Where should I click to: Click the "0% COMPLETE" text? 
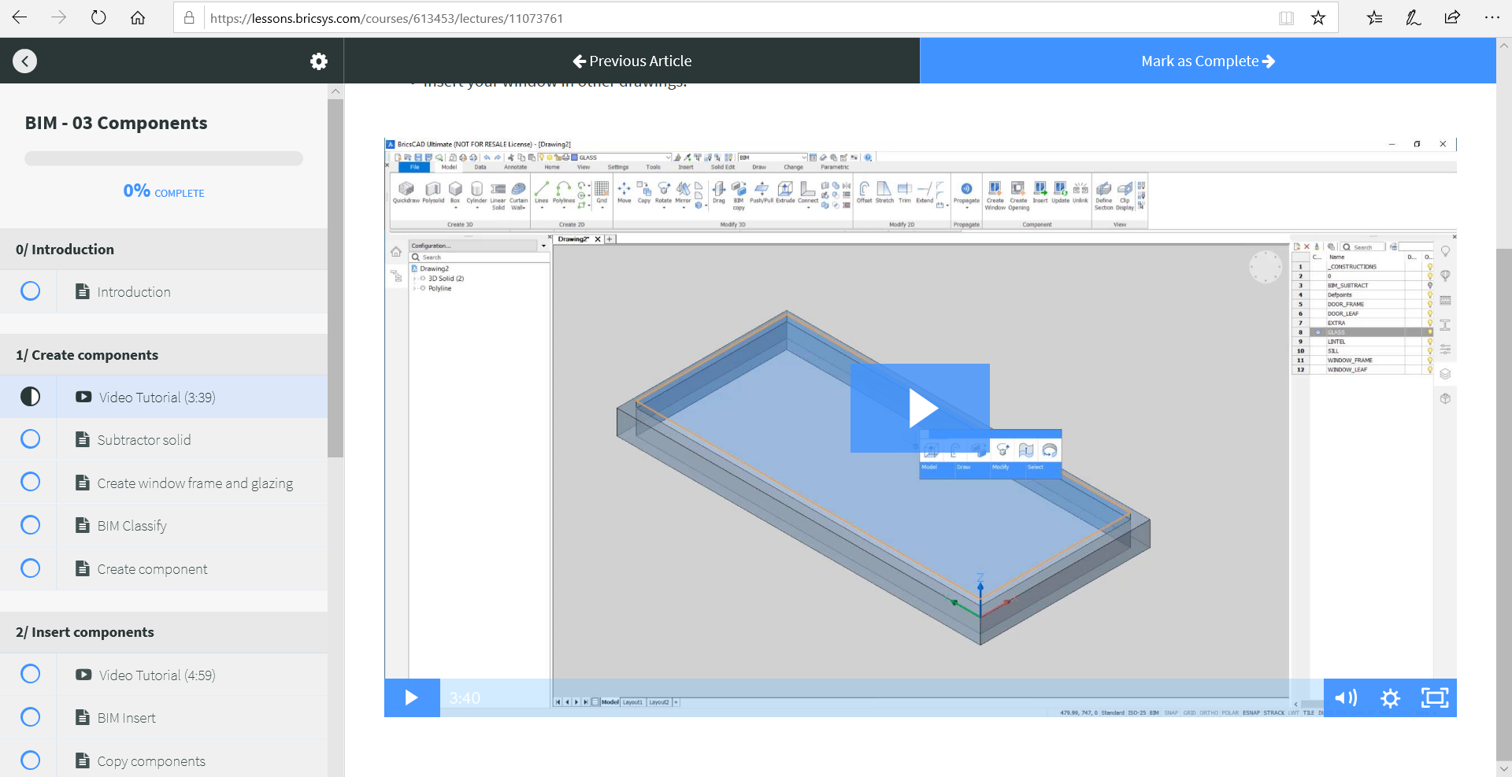coord(164,191)
